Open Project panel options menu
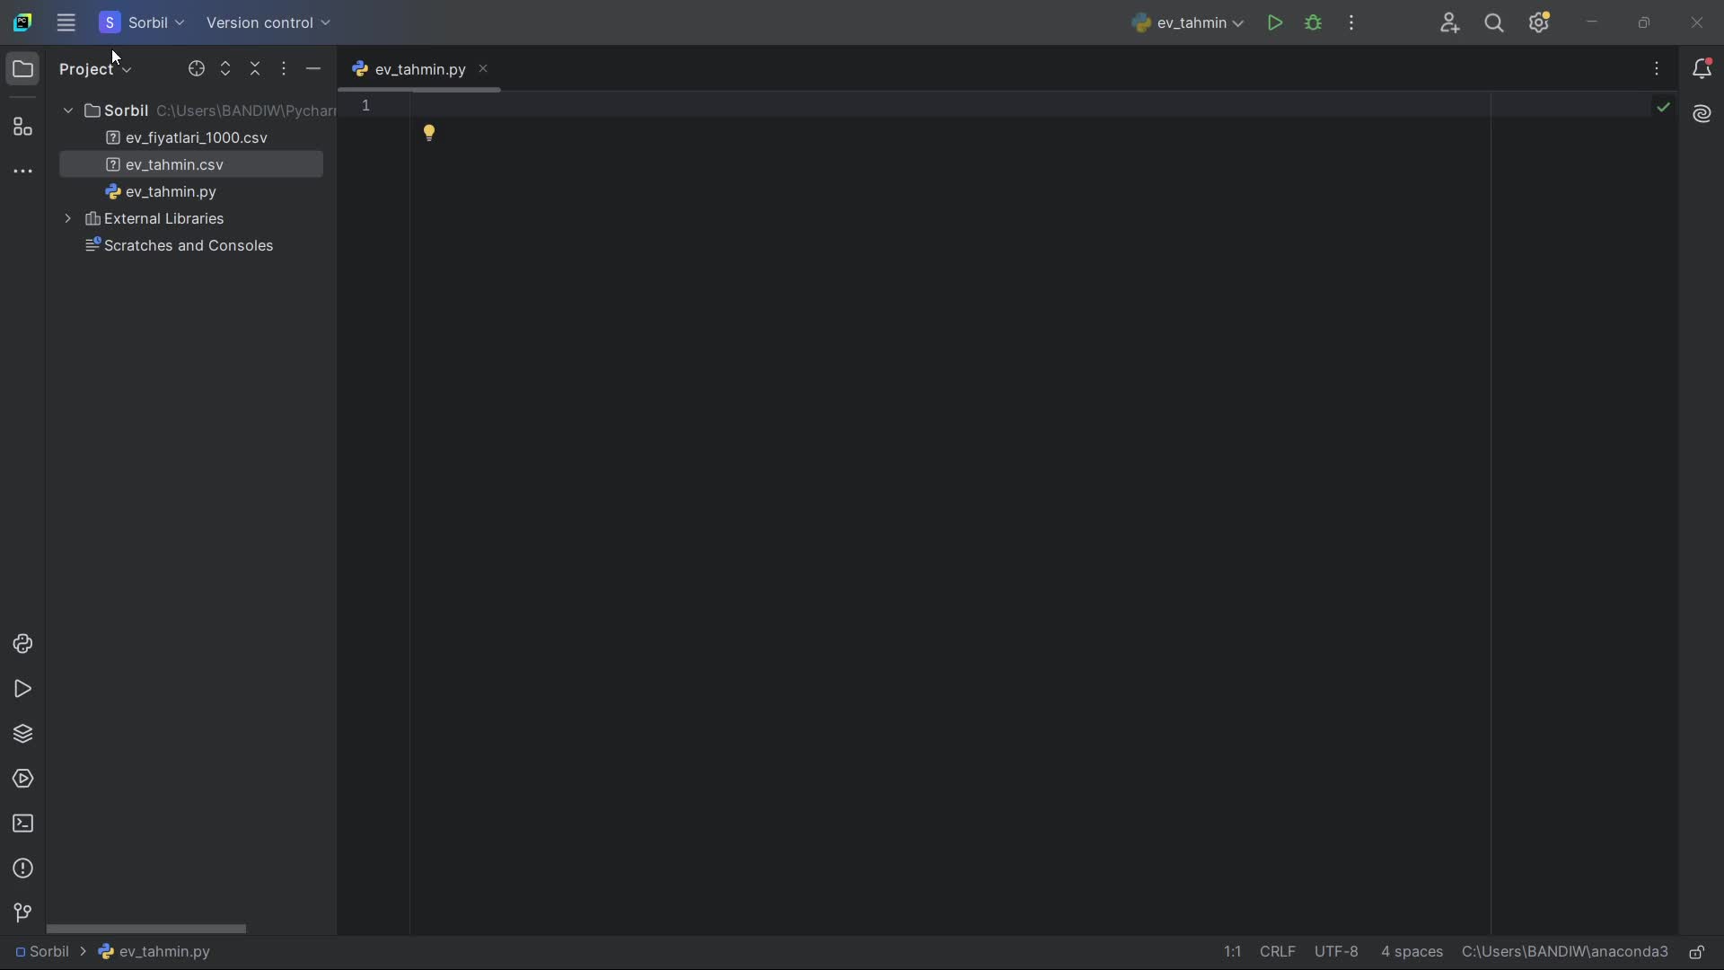 (285, 69)
